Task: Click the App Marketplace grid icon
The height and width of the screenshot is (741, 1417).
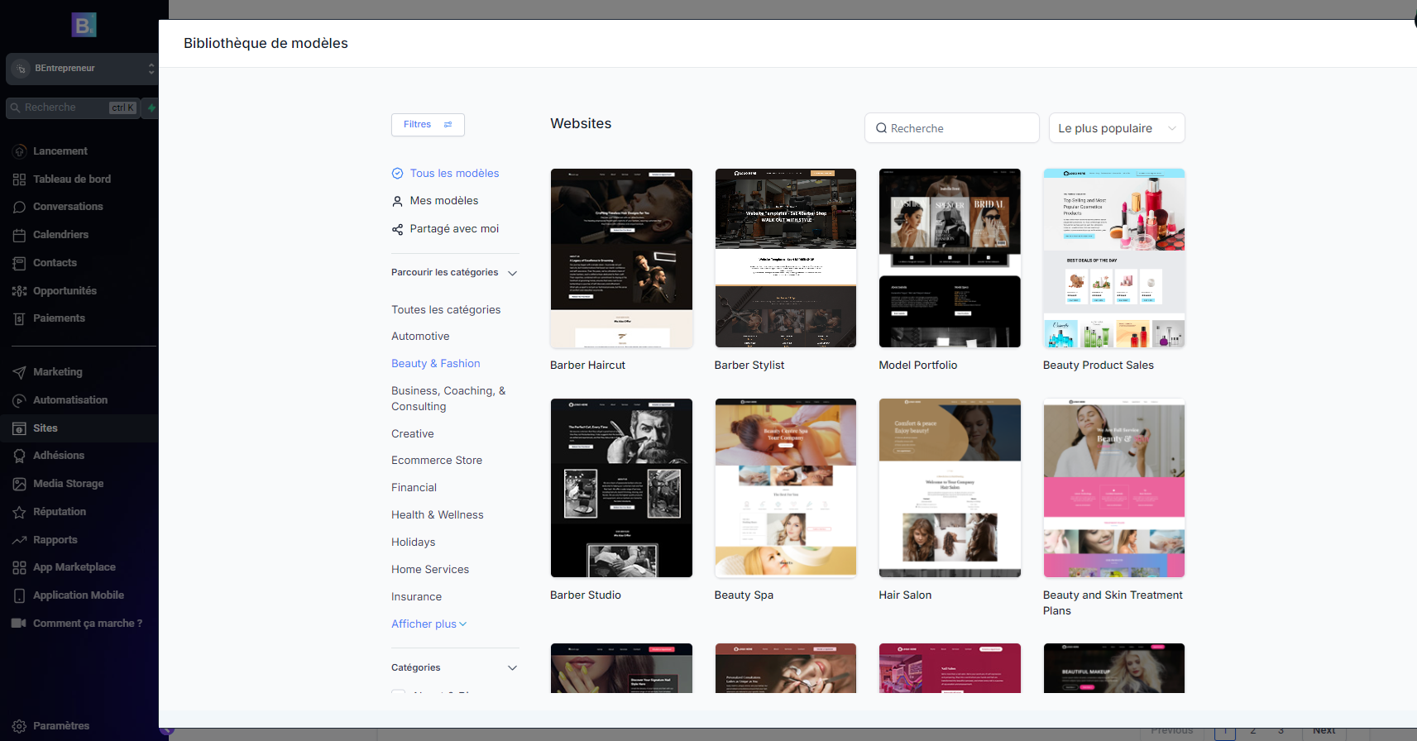Action: click(19, 567)
